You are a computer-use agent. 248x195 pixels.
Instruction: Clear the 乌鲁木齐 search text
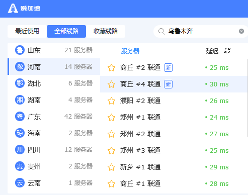click(241, 31)
